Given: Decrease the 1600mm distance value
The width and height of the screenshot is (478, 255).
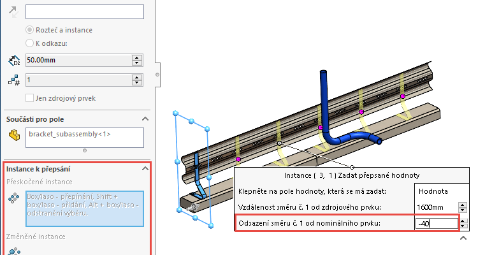Looking at the screenshot, I should [463, 210].
